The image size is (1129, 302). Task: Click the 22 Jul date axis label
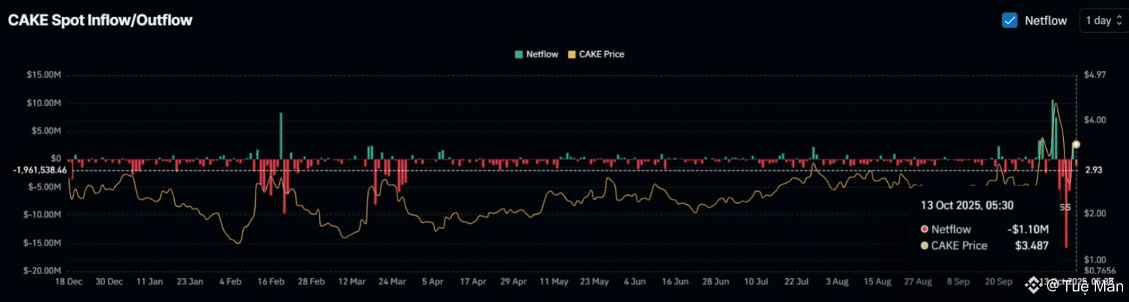coord(796,282)
